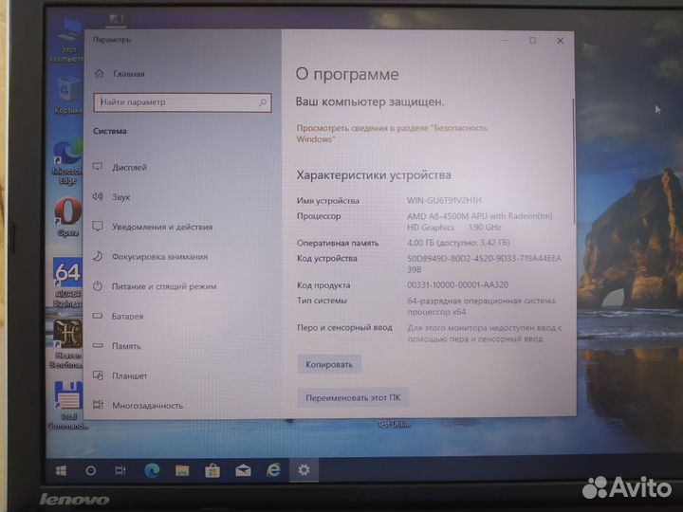The width and height of the screenshot is (683, 512).
Task: Open Microsoft Store from the taskbar
Action: 212,470
